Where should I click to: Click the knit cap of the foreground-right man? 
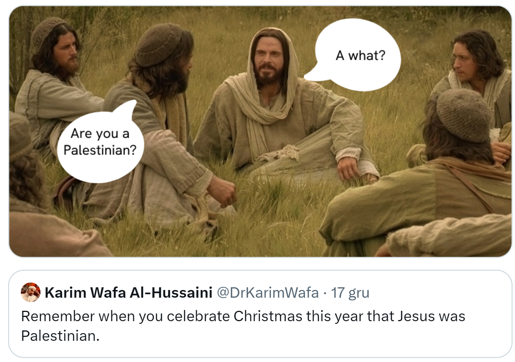point(464,114)
